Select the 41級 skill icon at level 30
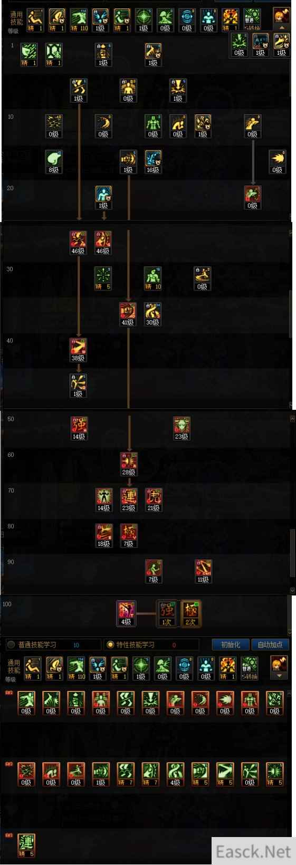Viewport: 296px width, 865px height. point(128,314)
